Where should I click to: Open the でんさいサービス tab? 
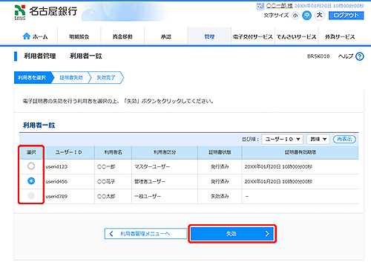[296, 36]
